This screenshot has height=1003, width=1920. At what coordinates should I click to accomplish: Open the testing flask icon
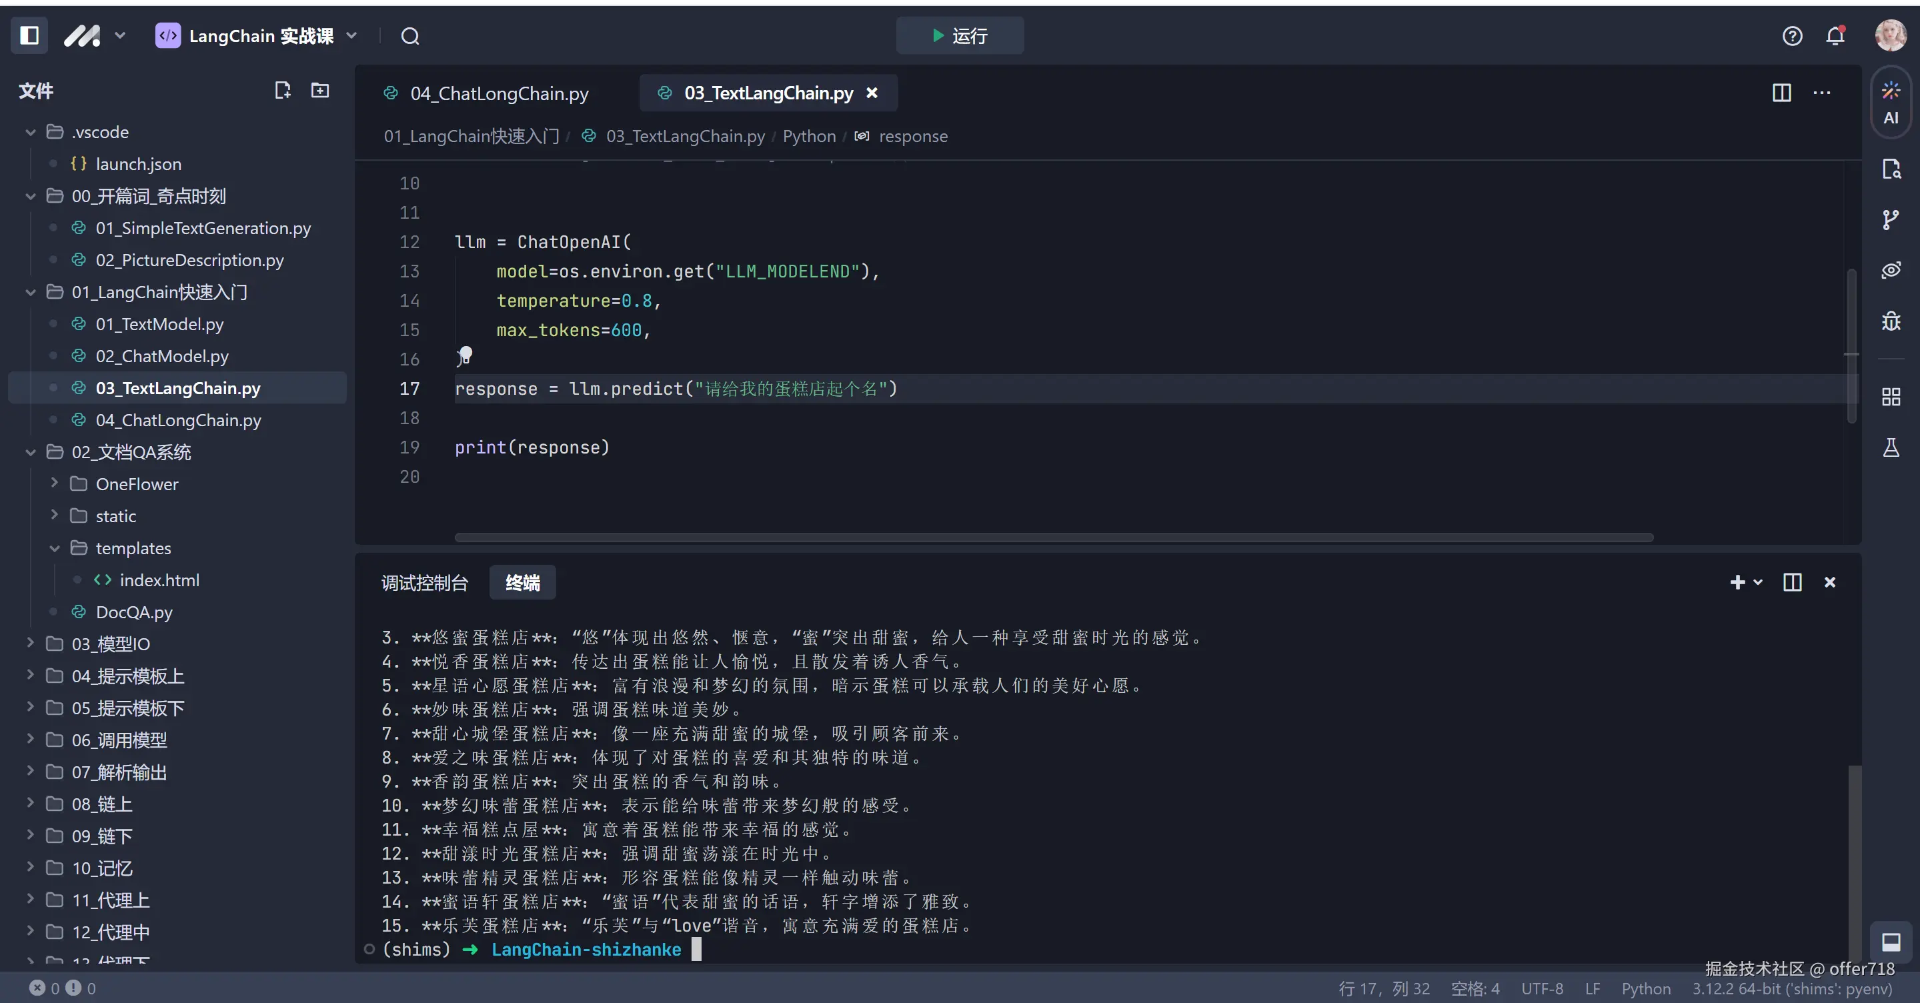(1890, 448)
